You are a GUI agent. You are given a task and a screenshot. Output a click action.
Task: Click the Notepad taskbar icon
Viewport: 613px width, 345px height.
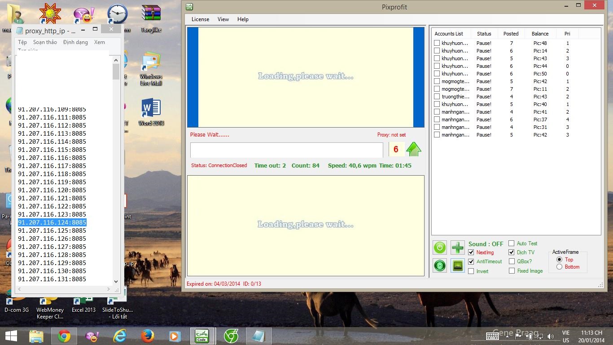258,336
